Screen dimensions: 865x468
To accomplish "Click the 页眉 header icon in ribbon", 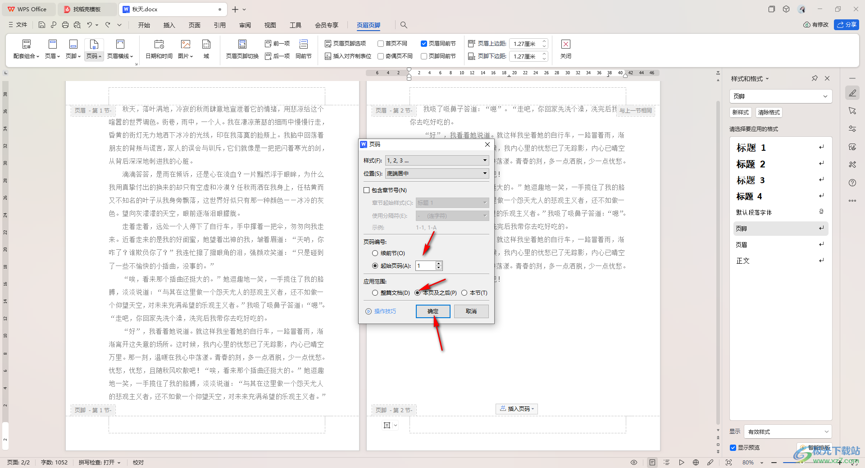I will (52, 49).
